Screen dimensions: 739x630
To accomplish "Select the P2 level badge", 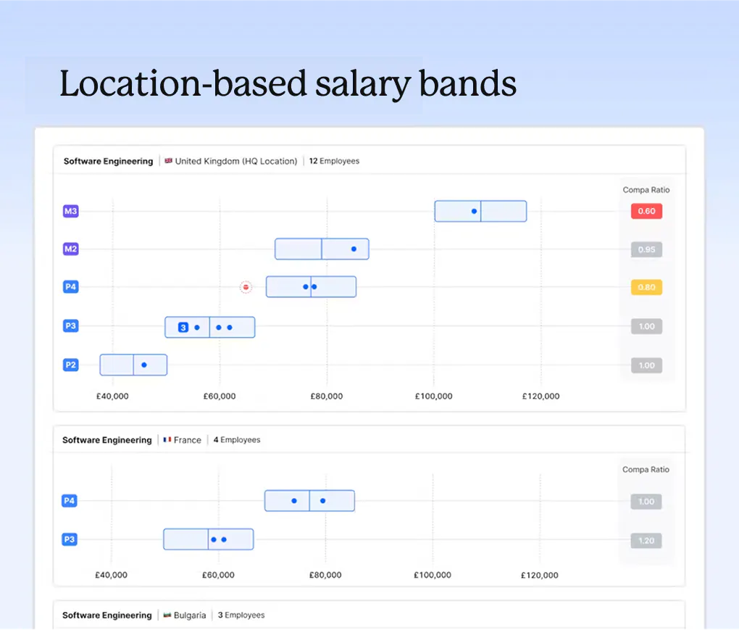I will (x=70, y=365).
